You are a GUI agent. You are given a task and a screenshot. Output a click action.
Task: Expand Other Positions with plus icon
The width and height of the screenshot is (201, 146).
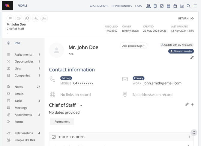tap(190, 137)
